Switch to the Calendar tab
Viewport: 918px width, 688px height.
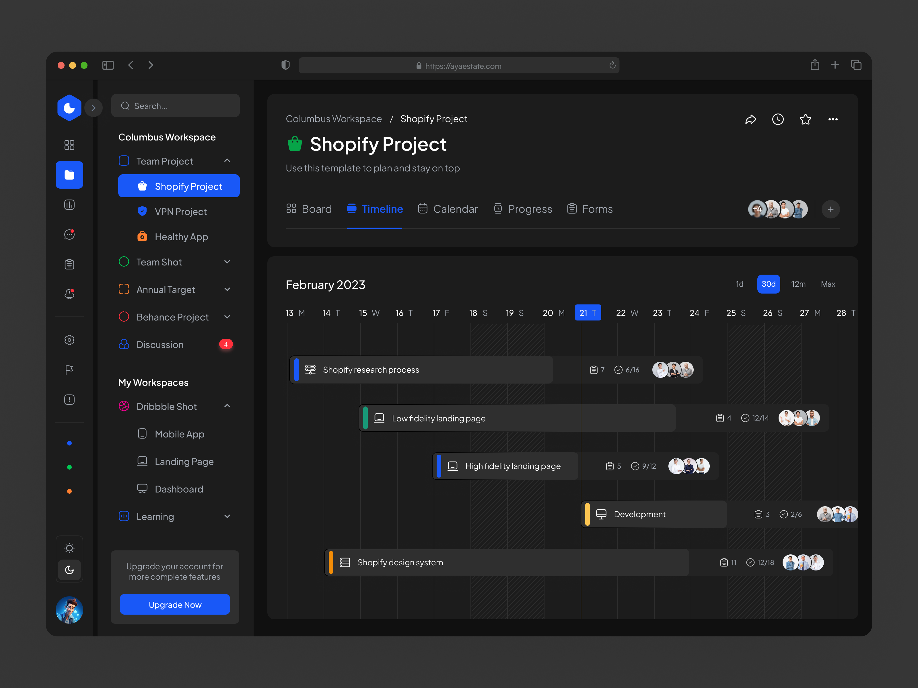click(448, 209)
